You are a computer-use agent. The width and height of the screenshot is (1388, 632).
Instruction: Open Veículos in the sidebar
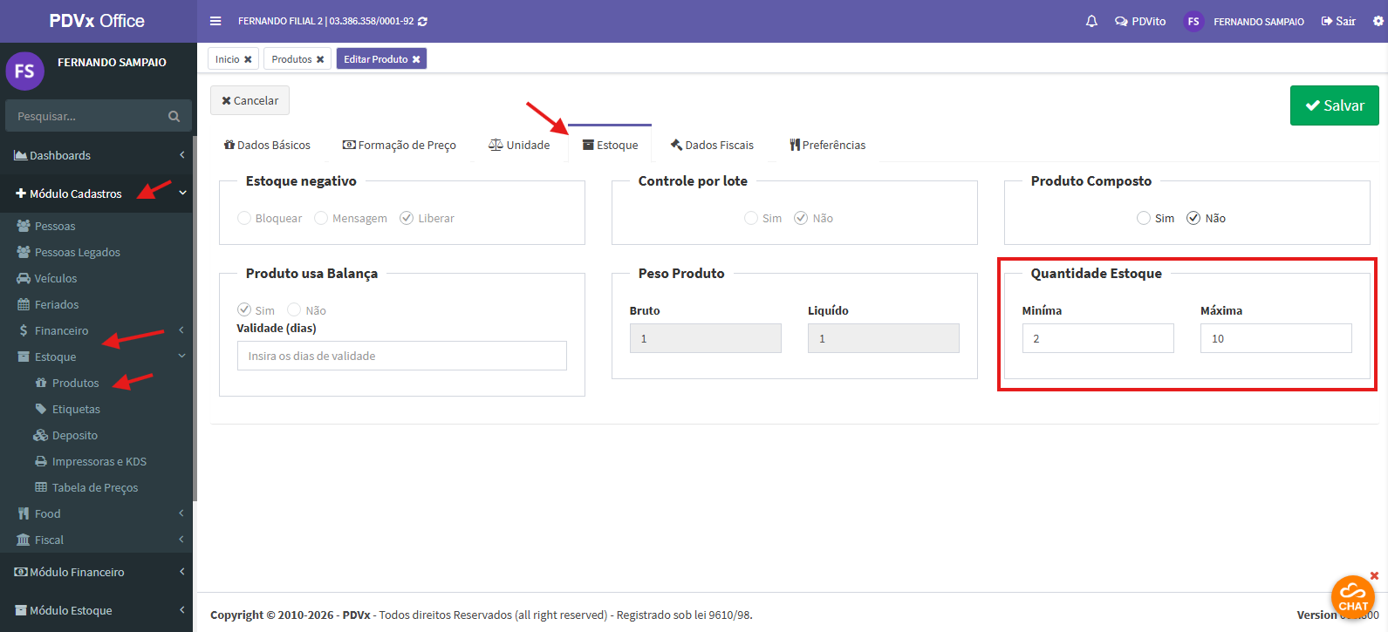(x=56, y=278)
